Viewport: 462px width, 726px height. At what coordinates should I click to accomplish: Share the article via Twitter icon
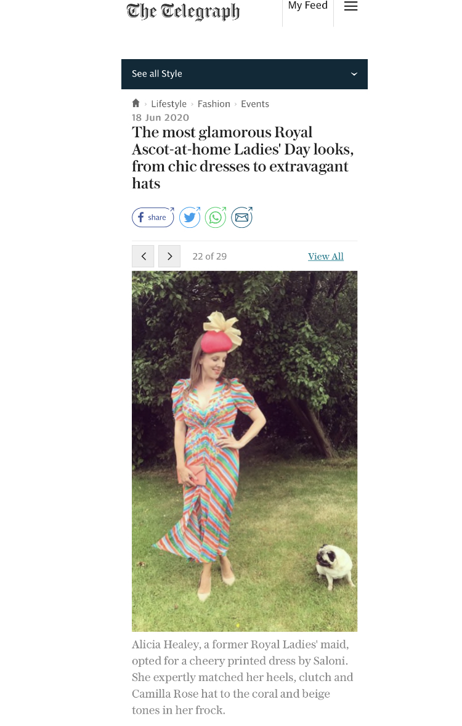(x=190, y=217)
